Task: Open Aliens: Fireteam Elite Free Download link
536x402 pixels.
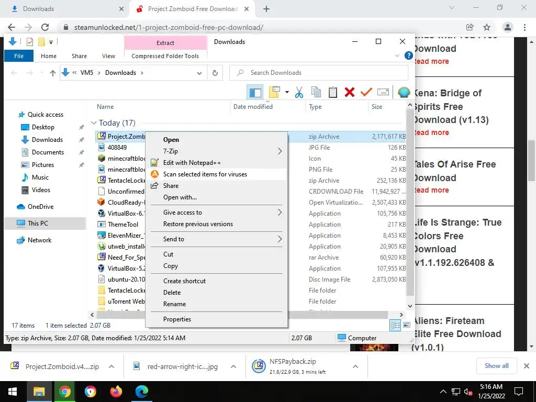Action: 457,334
